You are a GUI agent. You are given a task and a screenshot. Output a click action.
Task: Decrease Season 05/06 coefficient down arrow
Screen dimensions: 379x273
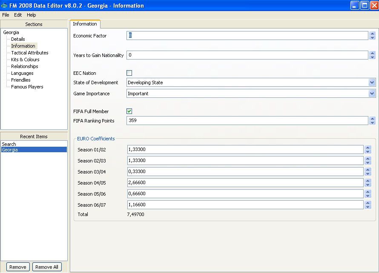[368, 196]
